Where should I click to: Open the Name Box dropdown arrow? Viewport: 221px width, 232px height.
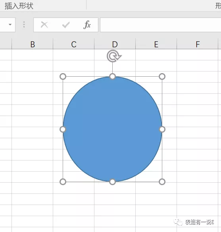coord(10,25)
